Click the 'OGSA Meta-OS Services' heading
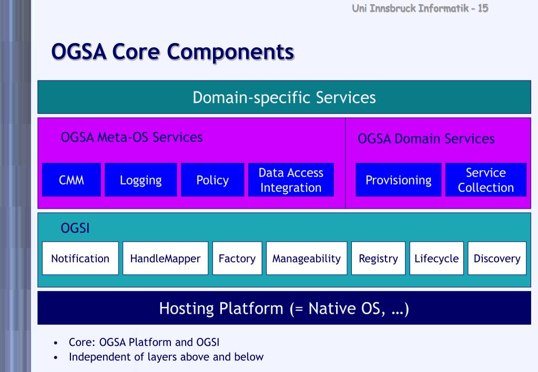The image size is (538, 372). point(131,137)
